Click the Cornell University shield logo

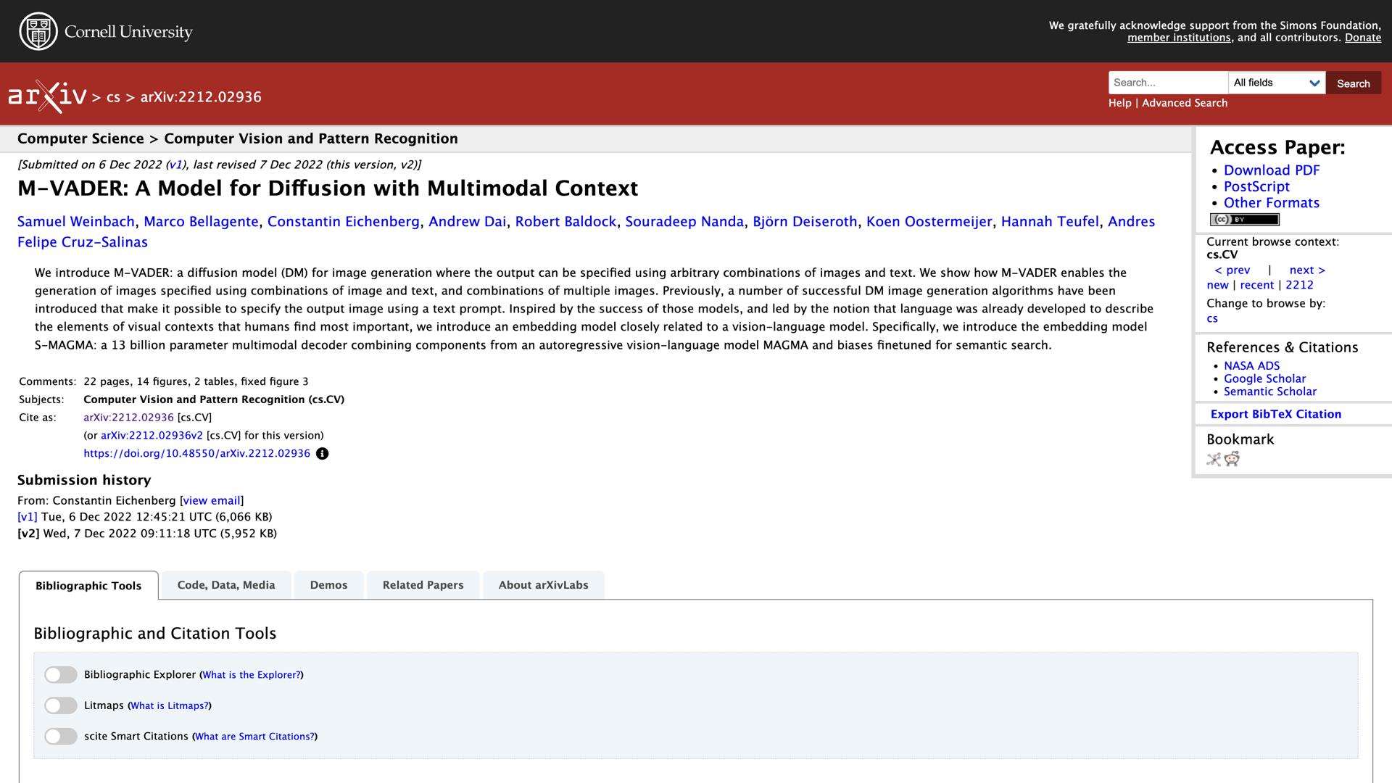click(x=38, y=31)
